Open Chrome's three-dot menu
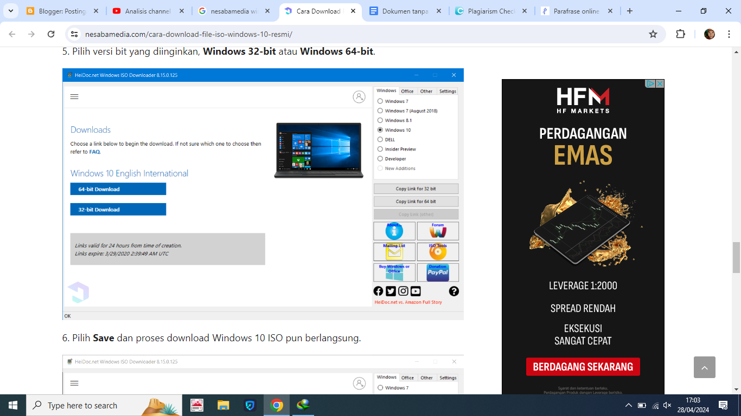Image resolution: width=741 pixels, height=416 pixels. [728, 34]
